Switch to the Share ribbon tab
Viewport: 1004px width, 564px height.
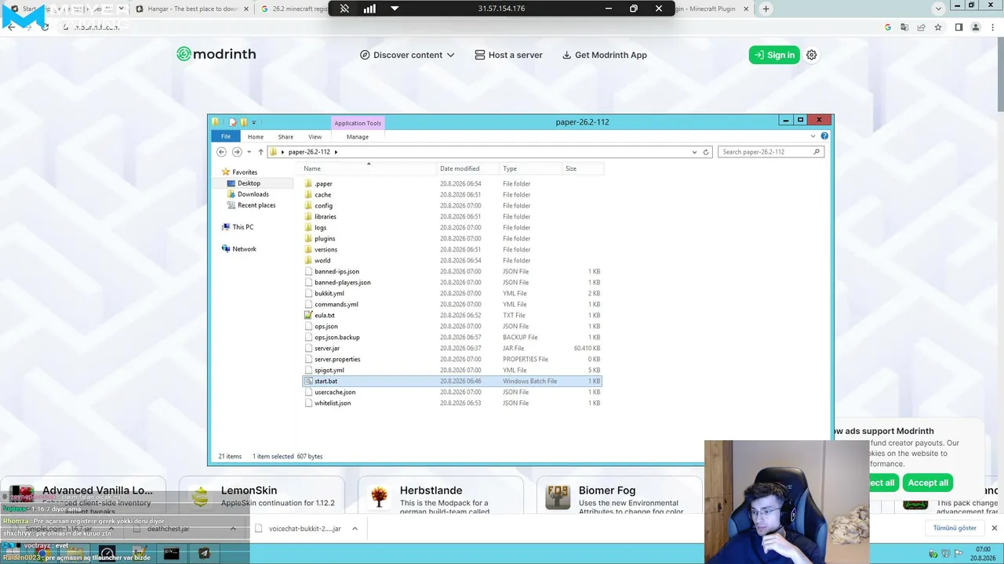coord(286,137)
